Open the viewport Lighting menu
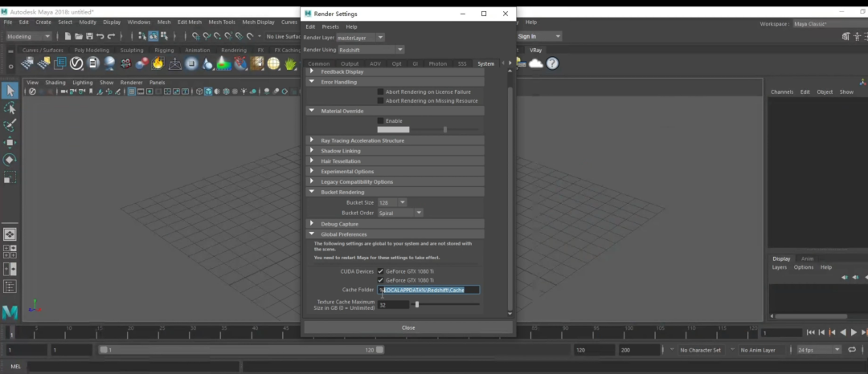868x374 pixels. click(83, 83)
